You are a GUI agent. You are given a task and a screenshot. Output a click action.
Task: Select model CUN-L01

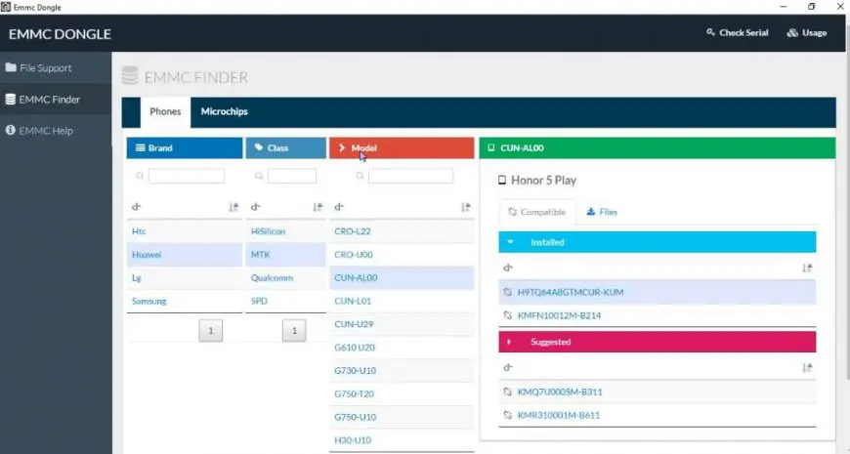[x=402, y=302]
